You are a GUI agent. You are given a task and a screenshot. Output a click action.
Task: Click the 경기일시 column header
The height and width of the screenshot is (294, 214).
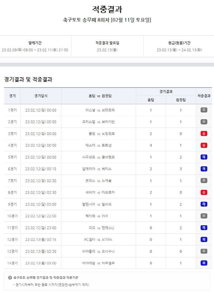pyautogui.click(x=41, y=96)
